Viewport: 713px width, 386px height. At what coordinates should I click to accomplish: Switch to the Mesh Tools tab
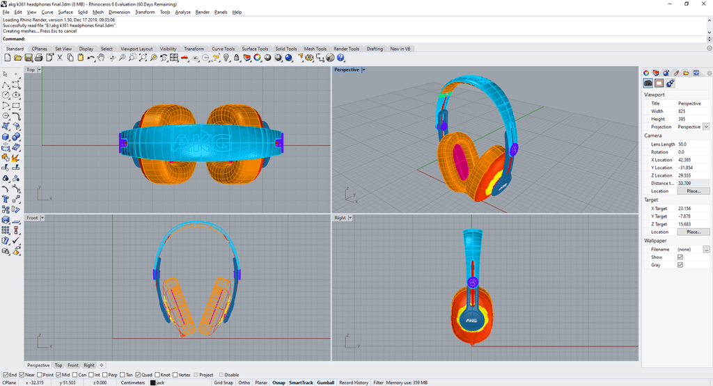[315, 49]
